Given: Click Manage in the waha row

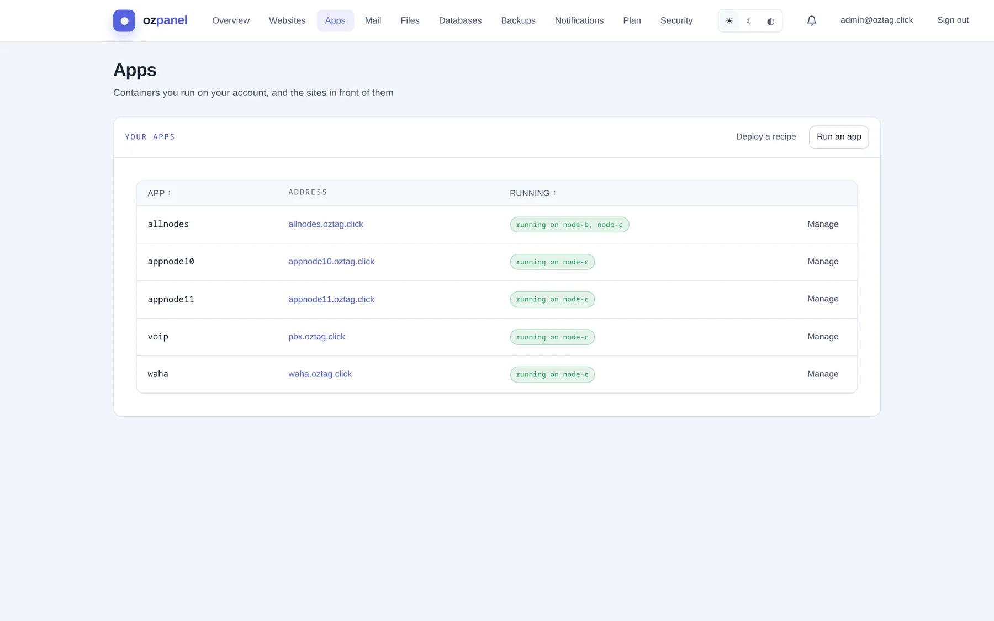Looking at the screenshot, I should [823, 374].
